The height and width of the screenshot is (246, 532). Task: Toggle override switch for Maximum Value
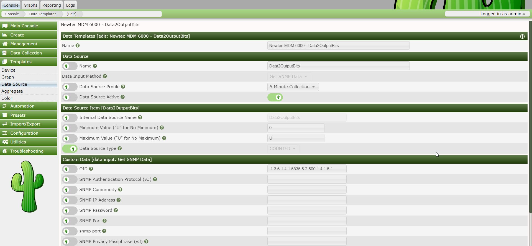pos(70,138)
